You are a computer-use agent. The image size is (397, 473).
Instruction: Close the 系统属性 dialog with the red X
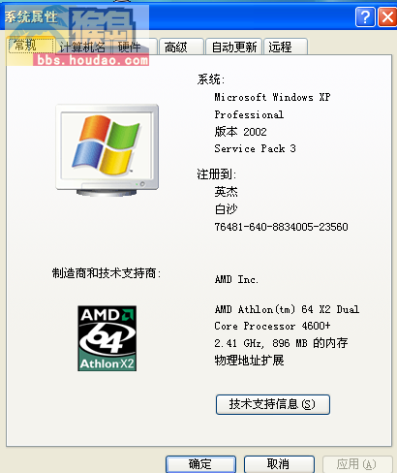tap(387, 16)
